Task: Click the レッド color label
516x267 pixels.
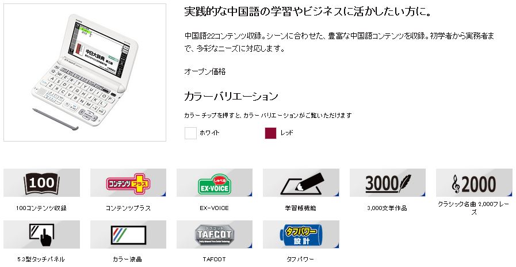Action: (x=286, y=133)
